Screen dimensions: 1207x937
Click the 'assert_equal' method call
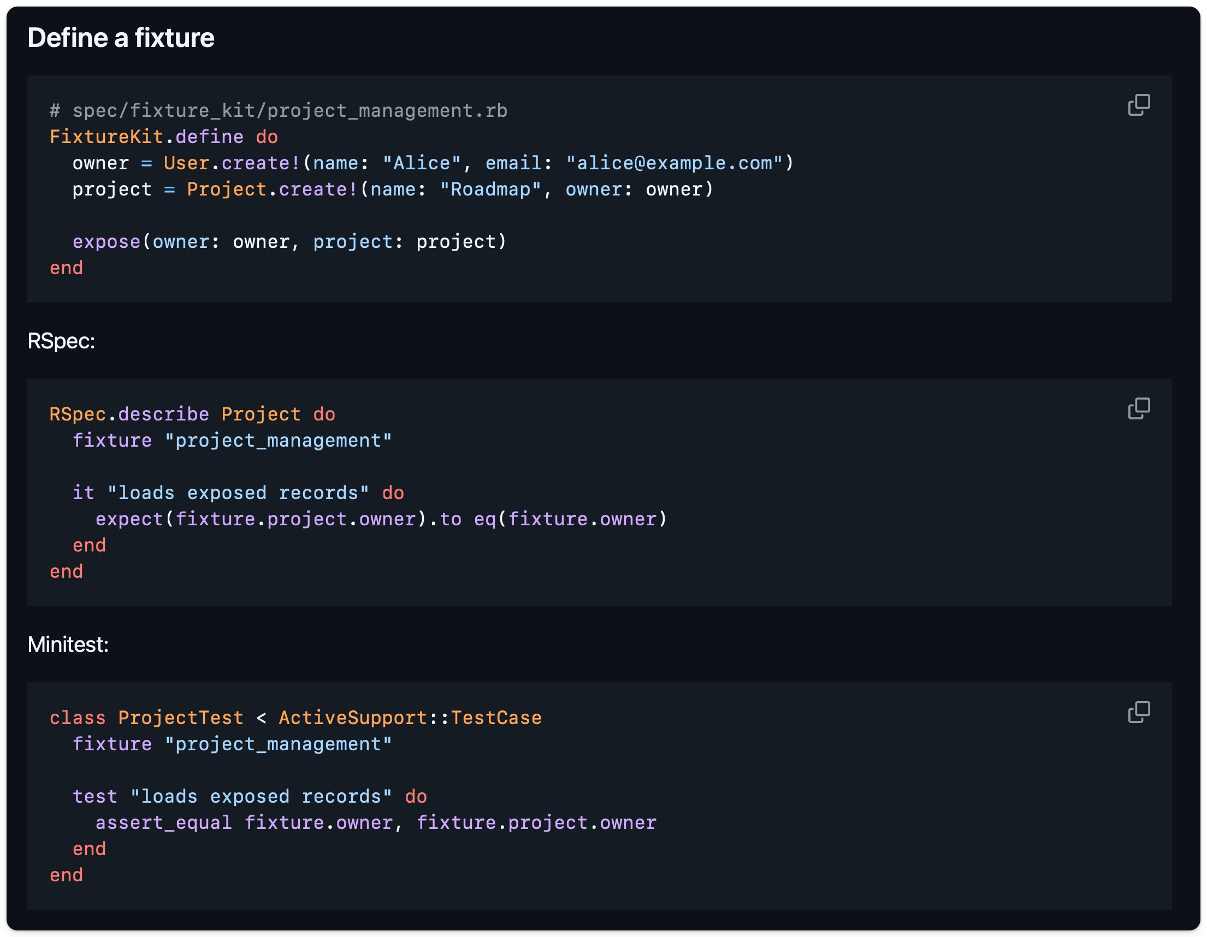164,823
